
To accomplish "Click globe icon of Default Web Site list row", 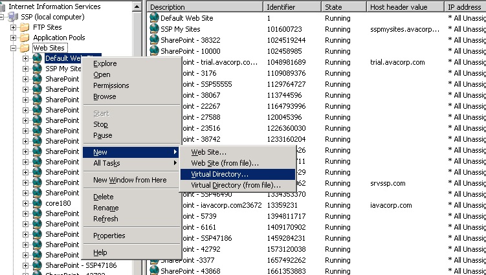I will click(154, 18).
